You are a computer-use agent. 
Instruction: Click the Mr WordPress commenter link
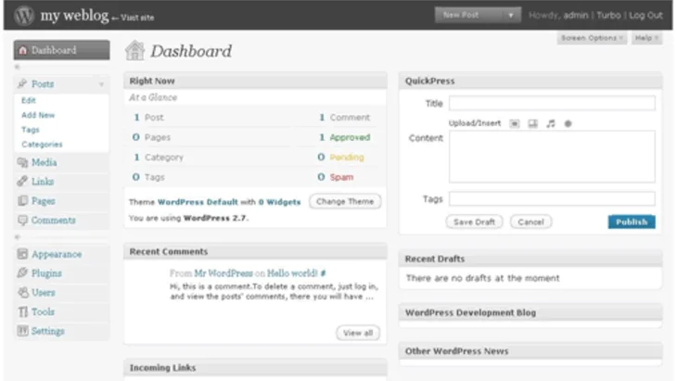click(x=224, y=273)
